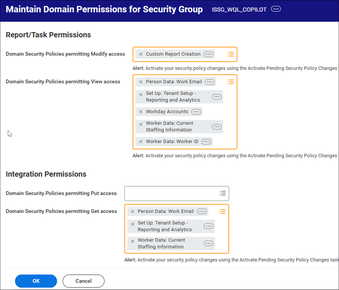Image resolution: width=339 pixels, height=290 pixels.
Task: Open related actions for ISSG_WQL_COPILOT
Action: tap(276, 9)
